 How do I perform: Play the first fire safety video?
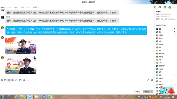(21, 44)
